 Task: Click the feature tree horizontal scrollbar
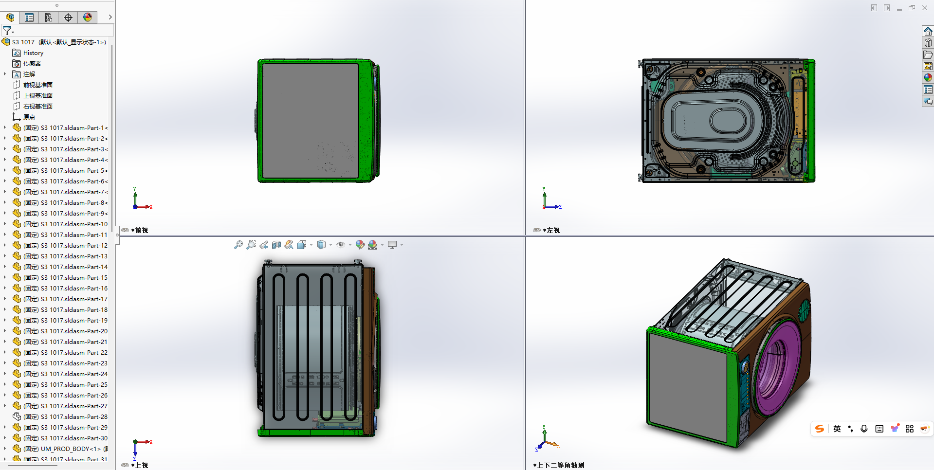point(32,466)
